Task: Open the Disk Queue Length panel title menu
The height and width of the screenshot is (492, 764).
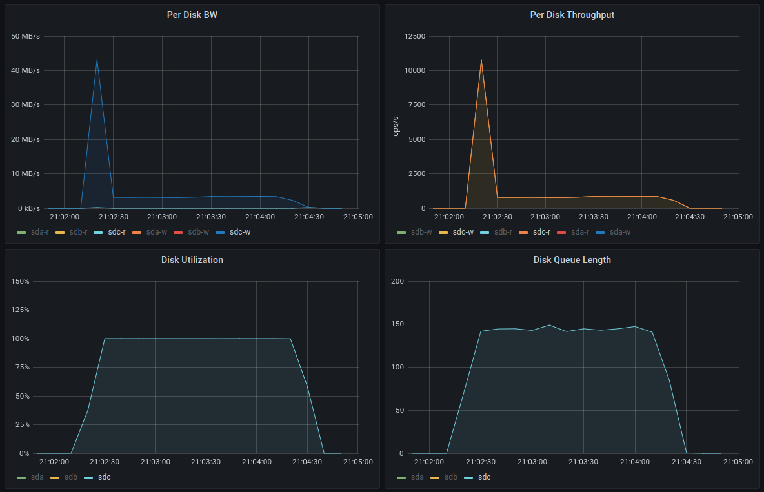Action: [x=572, y=260]
